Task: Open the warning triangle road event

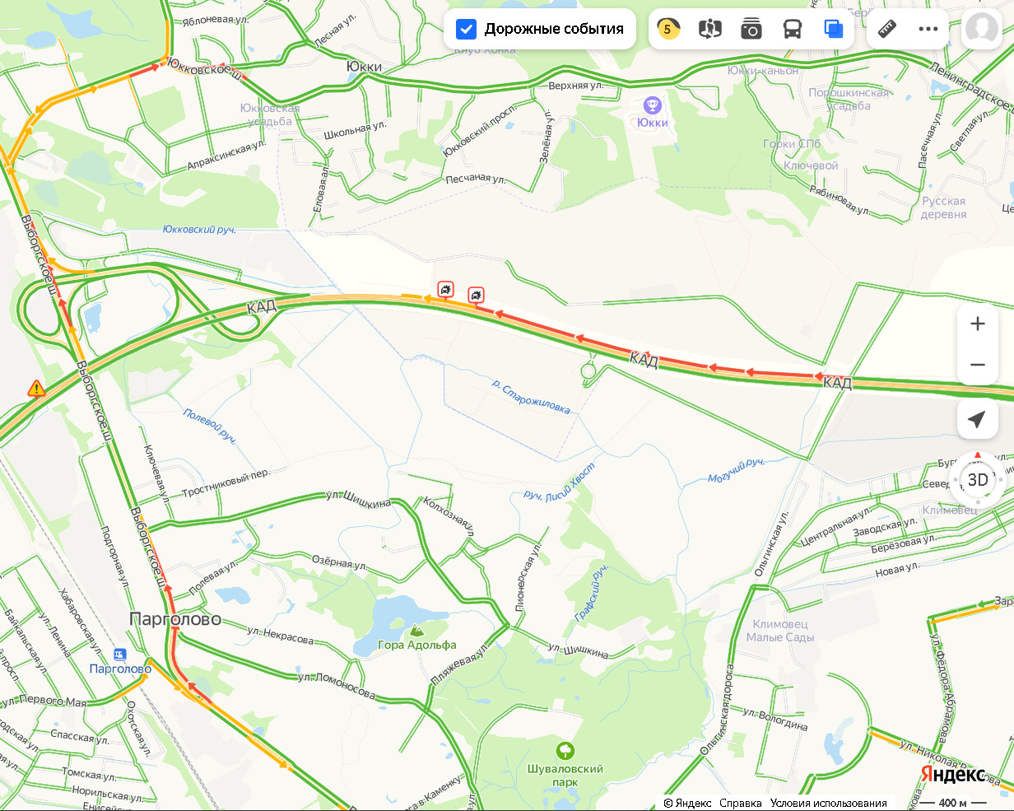Action: [x=36, y=388]
